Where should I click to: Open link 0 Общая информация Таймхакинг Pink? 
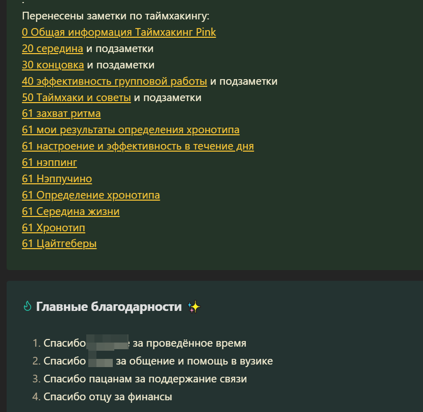click(x=119, y=32)
